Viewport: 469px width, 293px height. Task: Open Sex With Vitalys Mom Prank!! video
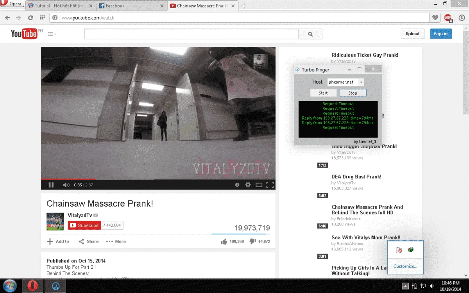pos(366,238)
